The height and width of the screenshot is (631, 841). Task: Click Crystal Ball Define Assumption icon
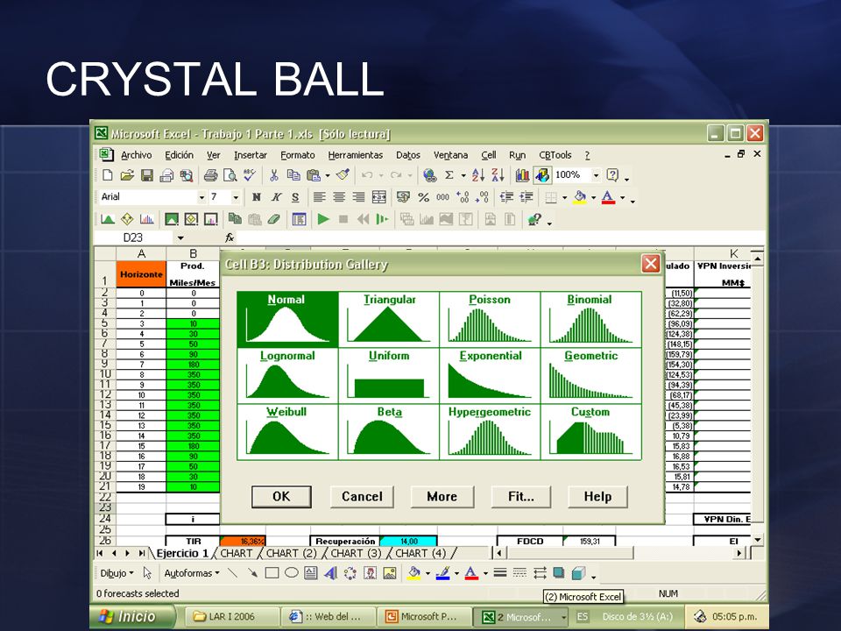point(108,219)
